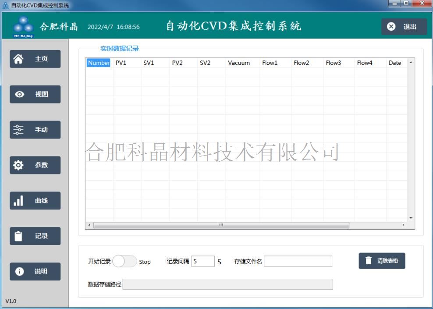The height and width of the screenshot is (309, 433).
Task: Click the Date column header
Action: 394,63
